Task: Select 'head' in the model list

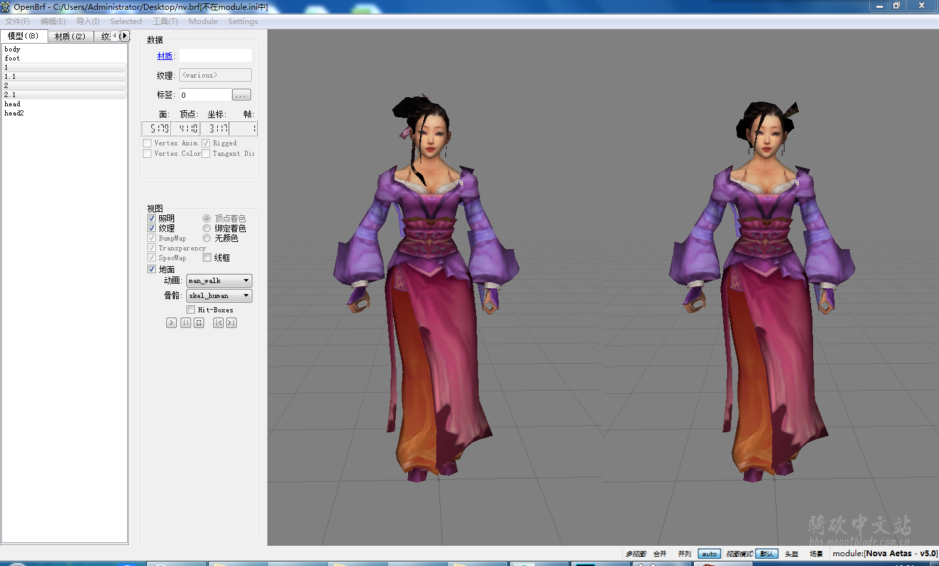Action: (x=64, y=104)
